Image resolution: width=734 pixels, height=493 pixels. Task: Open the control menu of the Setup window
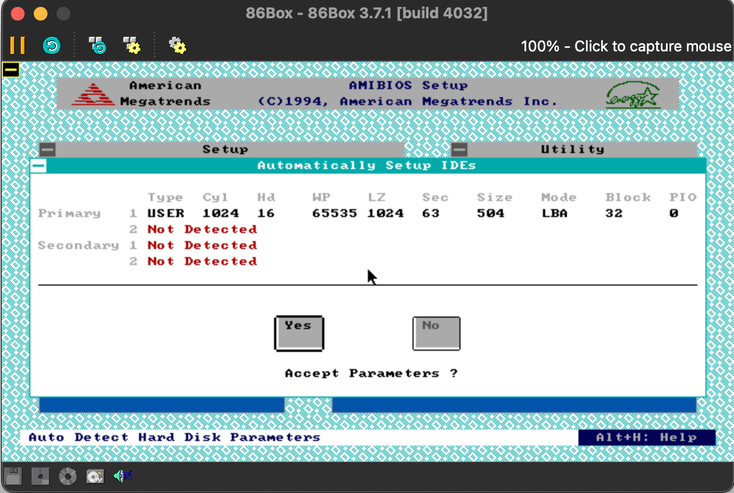click(47, 150)
